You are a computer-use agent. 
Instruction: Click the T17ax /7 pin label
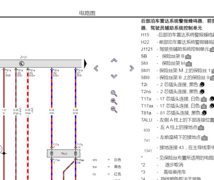point(56,162)
